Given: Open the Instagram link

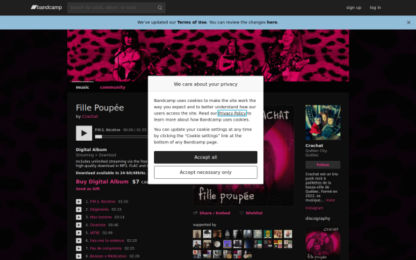Looking at the screenshot, I should (314, 208).
